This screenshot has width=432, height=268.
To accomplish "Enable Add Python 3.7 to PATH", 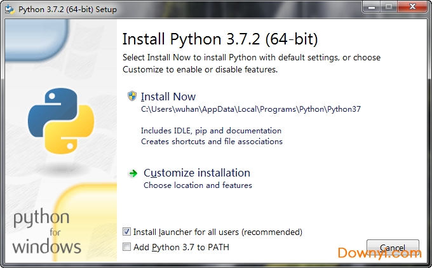I will point(126,247).
